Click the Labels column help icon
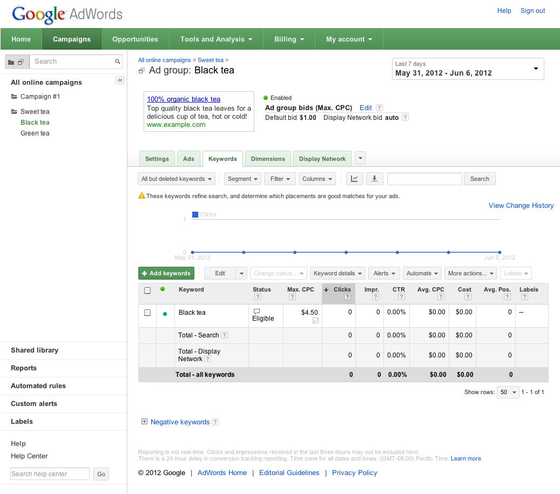 (x=524, y=297)
